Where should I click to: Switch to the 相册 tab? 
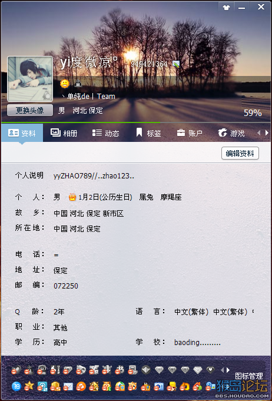(x=64, y=133)
